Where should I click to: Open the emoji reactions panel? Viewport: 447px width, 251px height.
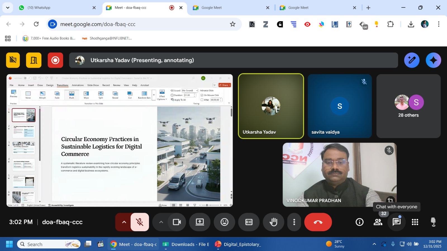click(x=224, y=222)
